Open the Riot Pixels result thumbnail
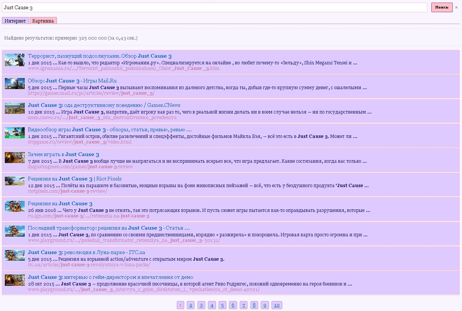The image size is (462, 311). coord(15,181)
